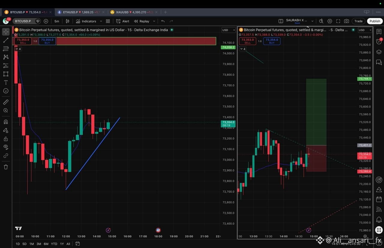The width and height of the screenshot is (384, 248).
Task: Click the Publish button
Action: 375,21
